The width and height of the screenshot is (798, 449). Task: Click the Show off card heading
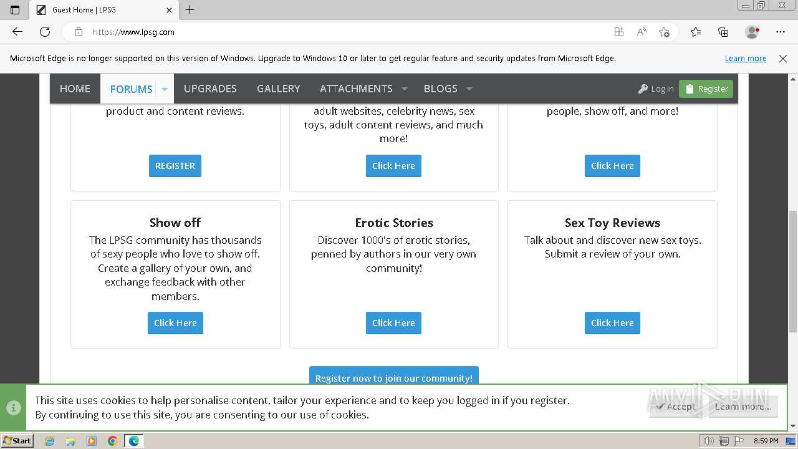175,223
